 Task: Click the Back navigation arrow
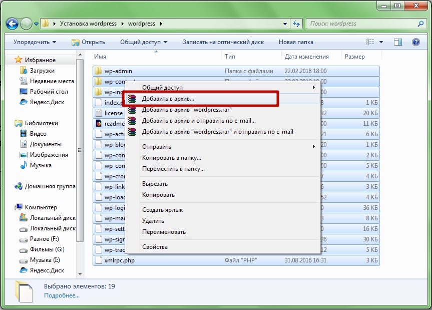tap(12, 24)
